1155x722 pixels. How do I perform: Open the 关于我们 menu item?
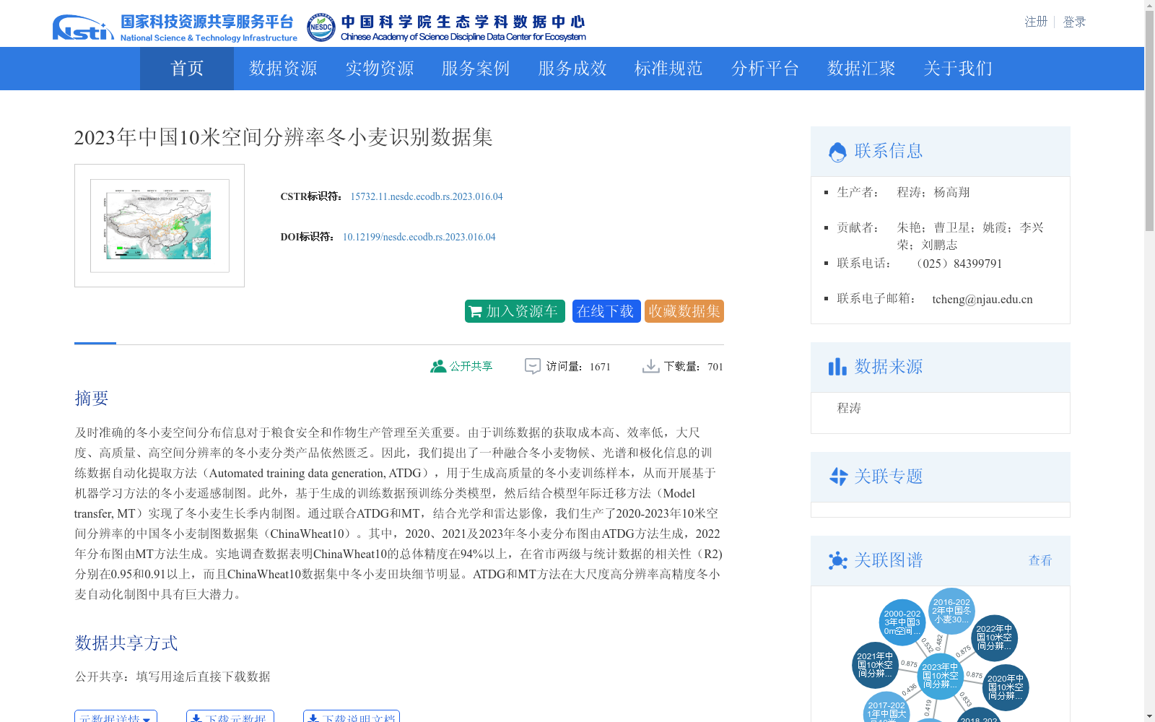coord(958,69)
